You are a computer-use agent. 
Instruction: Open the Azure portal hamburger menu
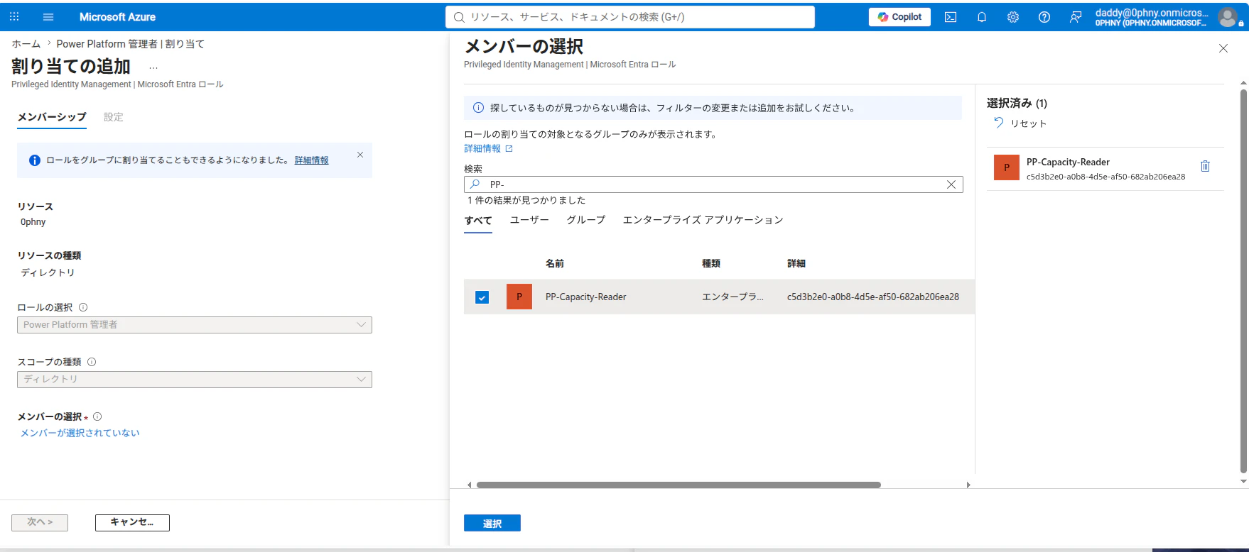(x=48, y=17)
